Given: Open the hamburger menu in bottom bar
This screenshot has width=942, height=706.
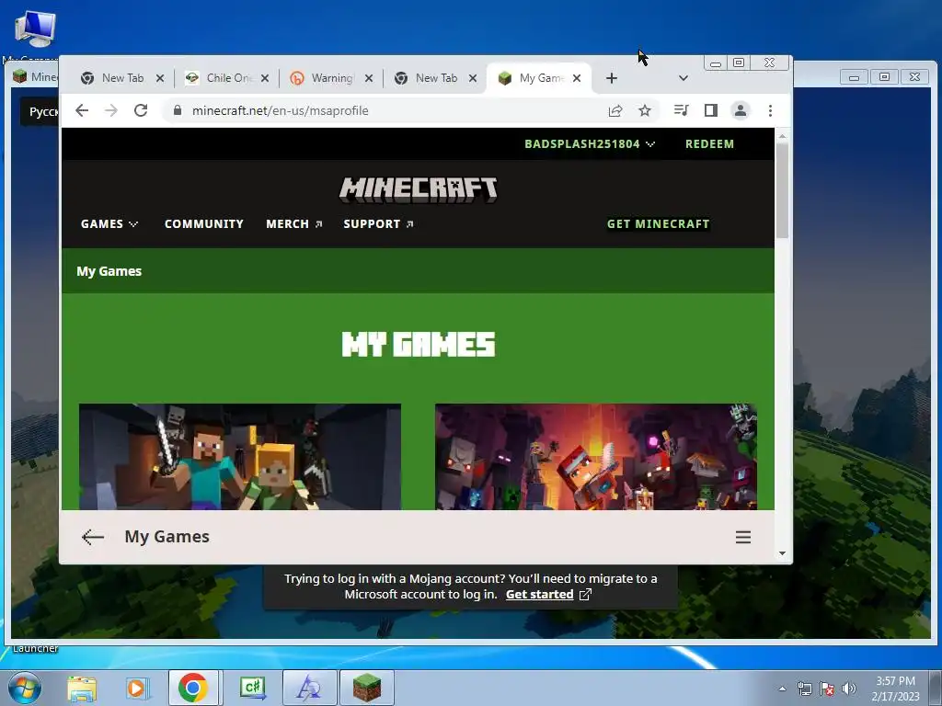Looking at the screenshot, I should pos(743,537).
